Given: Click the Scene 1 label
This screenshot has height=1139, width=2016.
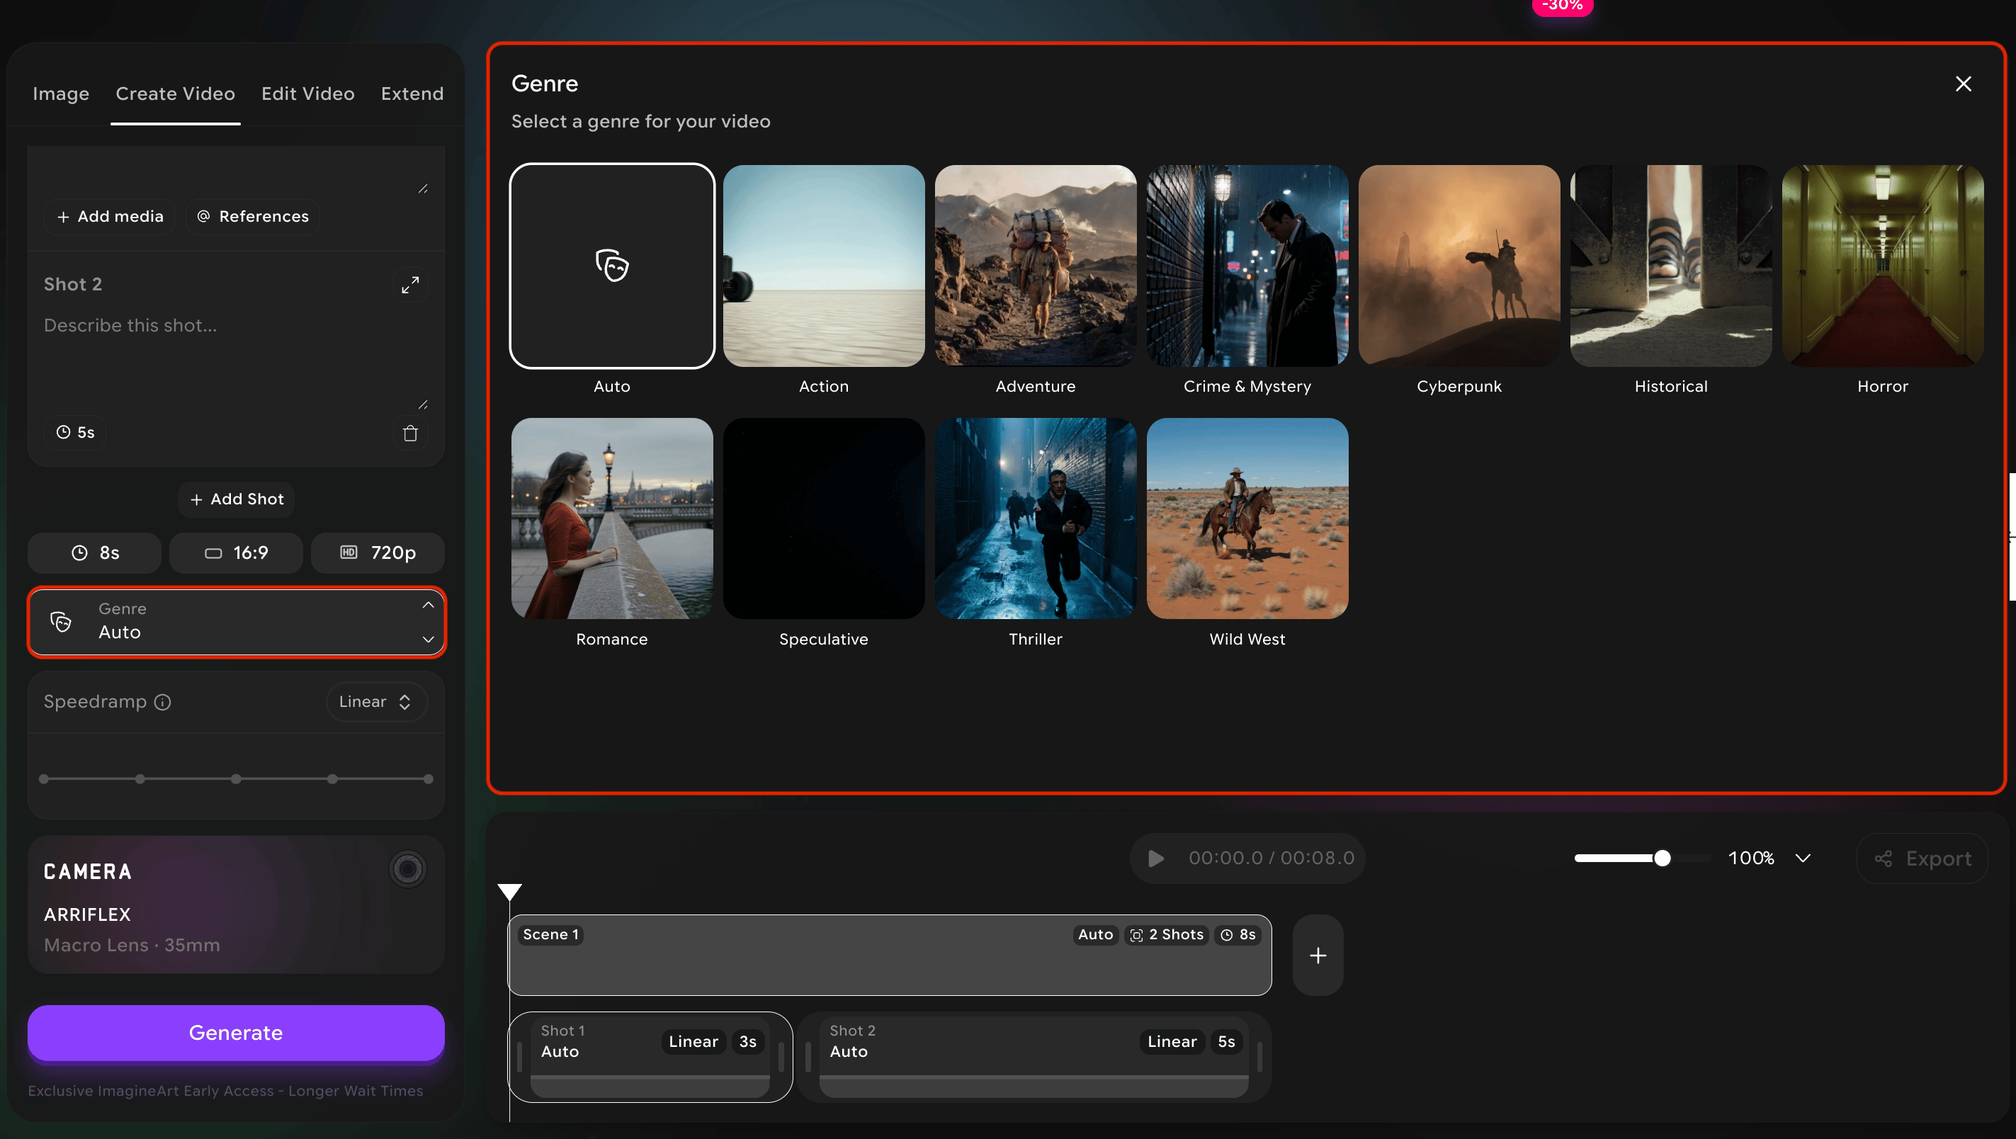Looking at the screenshot, I should (x=551, y=936).
